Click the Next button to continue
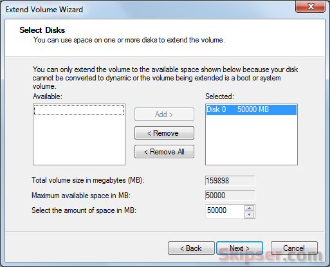Viewport: 330px width, 267px height. pyautogui.click(x=239, y=248)
